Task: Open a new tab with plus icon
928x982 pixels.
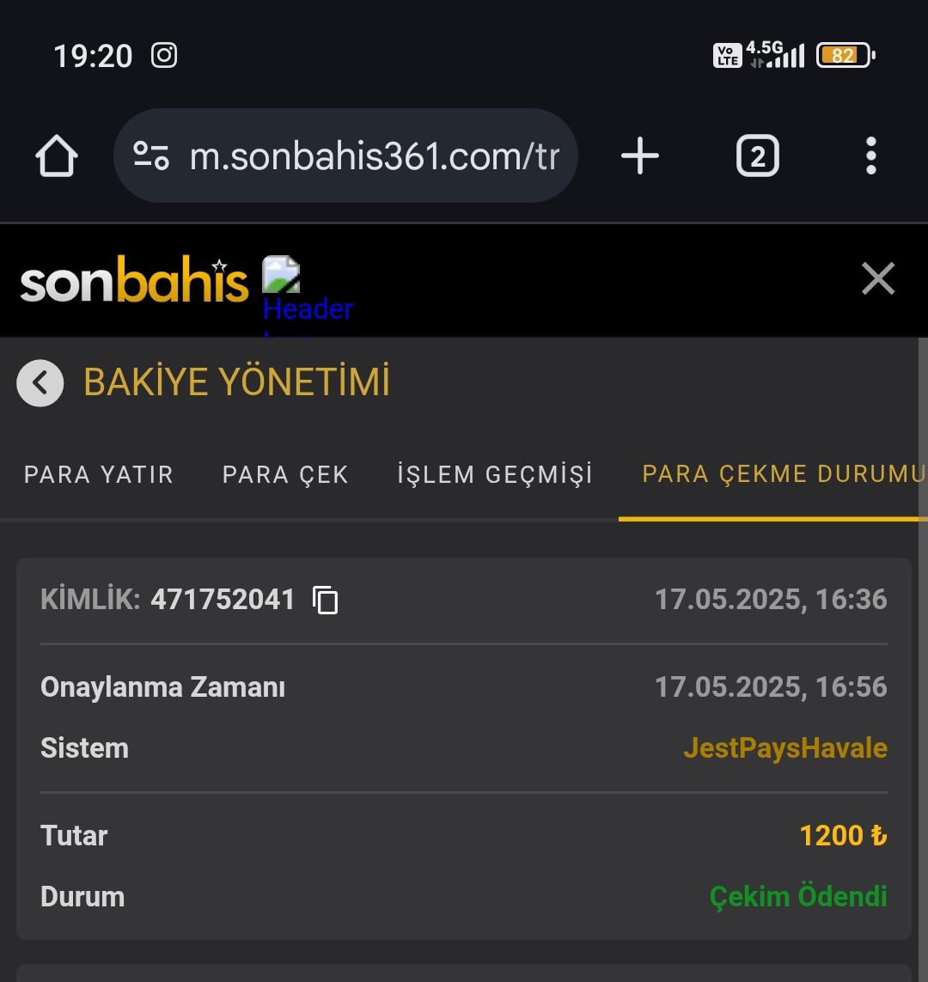Action: [640, 156]
